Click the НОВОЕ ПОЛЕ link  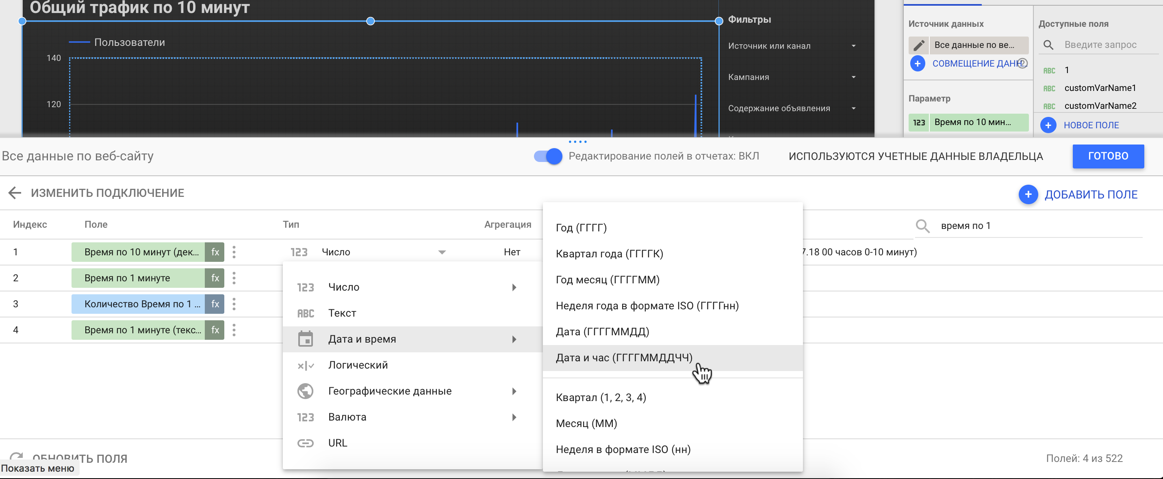[1091, 125]
